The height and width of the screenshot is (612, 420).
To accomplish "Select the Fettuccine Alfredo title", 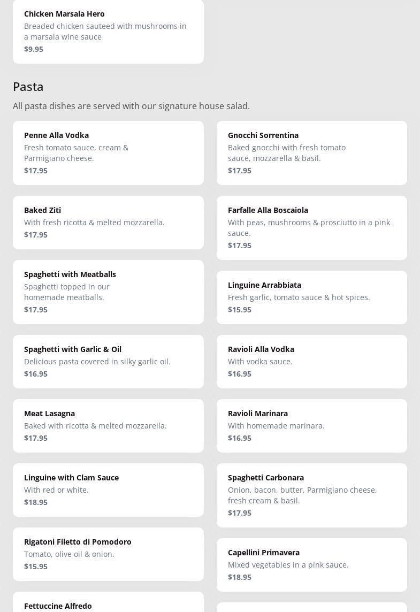I will pos(58,606).
